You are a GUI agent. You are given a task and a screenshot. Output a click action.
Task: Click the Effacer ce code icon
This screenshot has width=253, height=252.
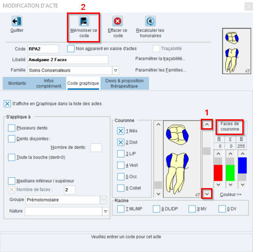[x=117, y=21]
